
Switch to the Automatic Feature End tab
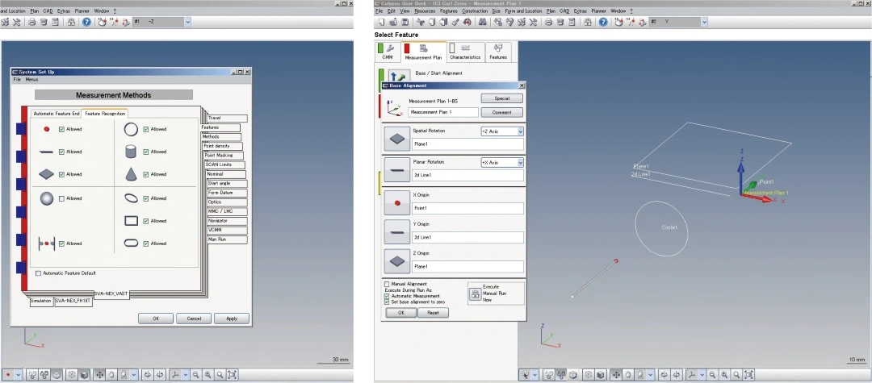56,114
